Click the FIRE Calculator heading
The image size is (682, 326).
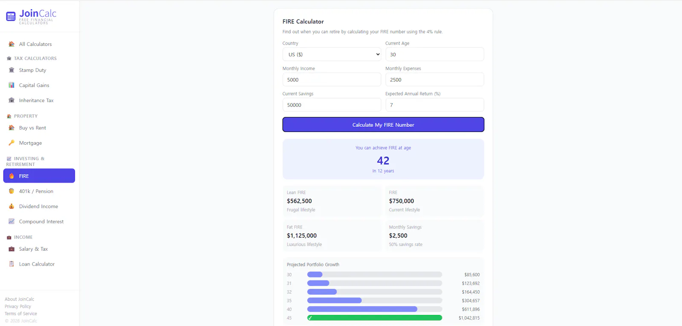(x=303, y=21)
